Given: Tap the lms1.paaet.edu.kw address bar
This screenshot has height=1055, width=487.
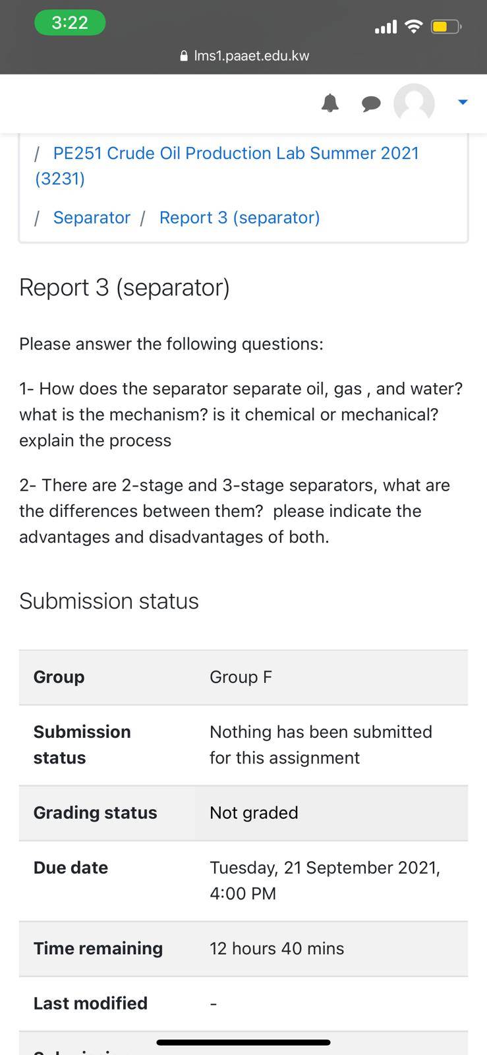Looking at the screenshot, I should 244,56.
